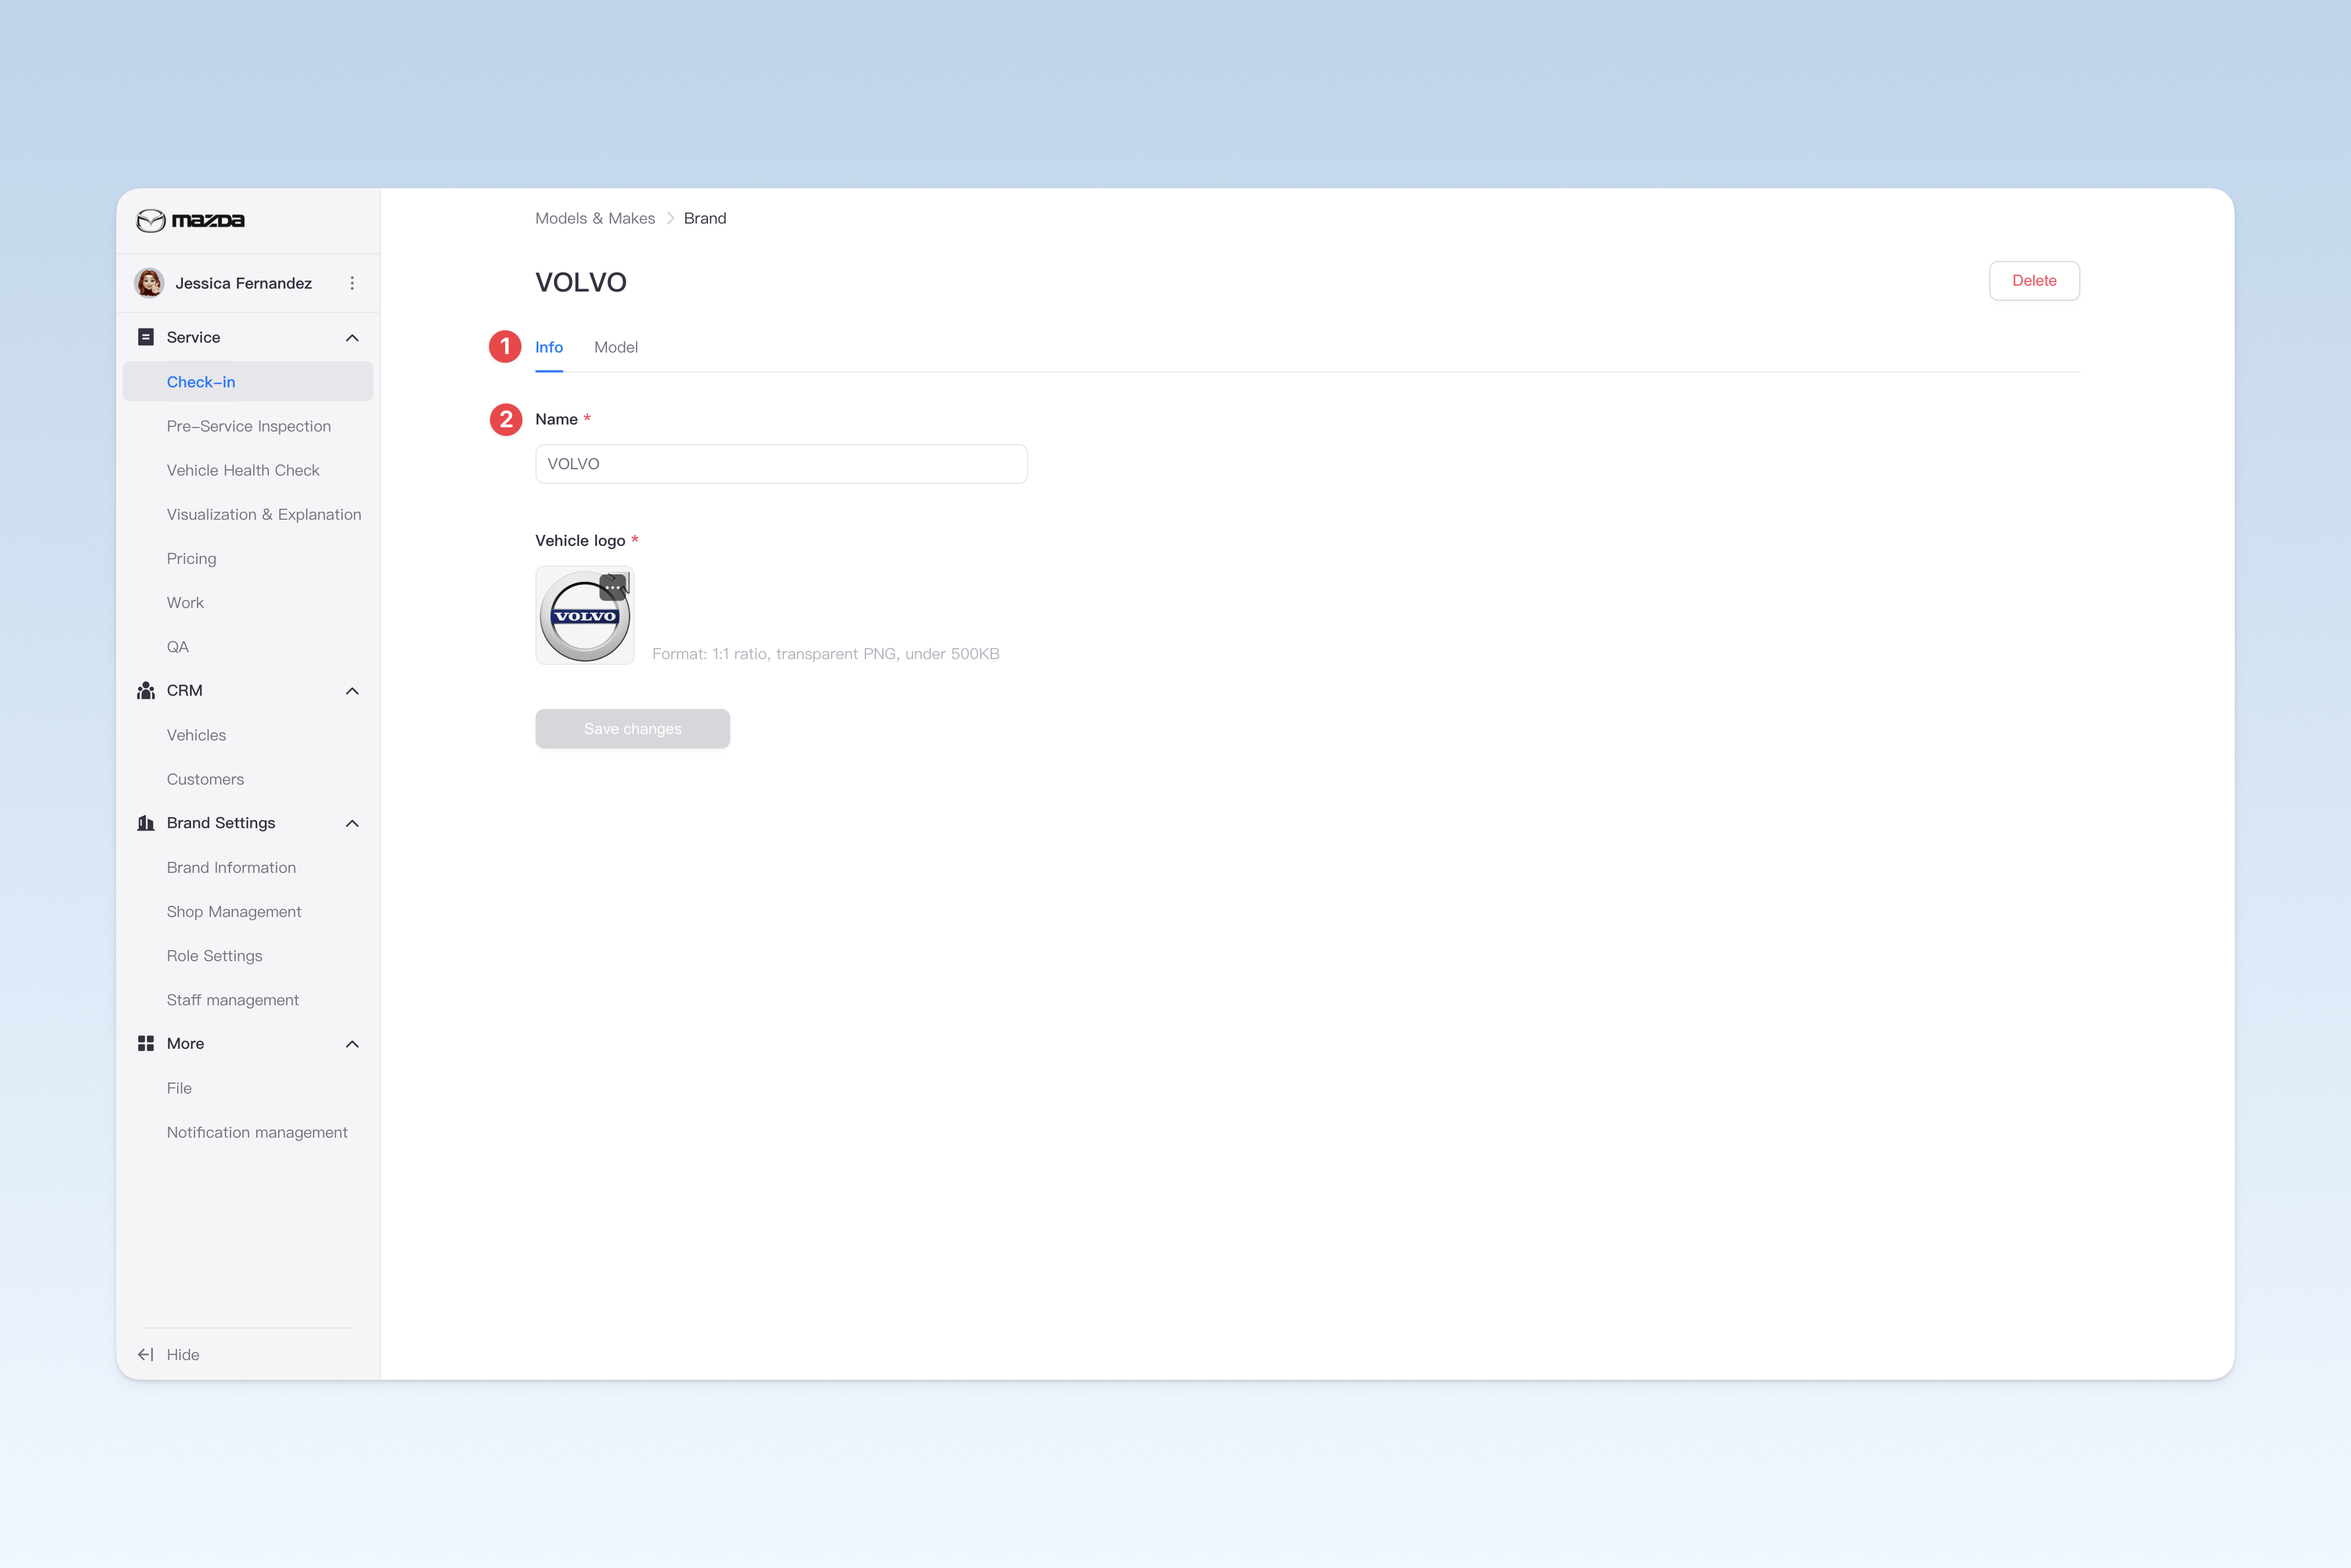Open the options badge on Volvo logo
The image size is (2351, 1568).
(x=613, y=587)
